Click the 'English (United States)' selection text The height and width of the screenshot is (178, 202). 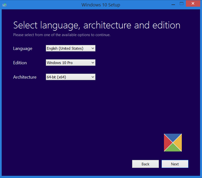click(65, 48)
